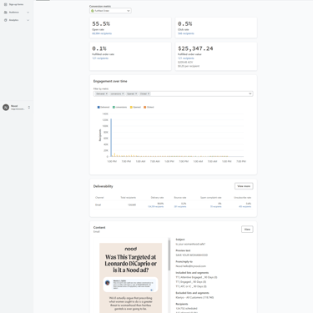Click the Nood hello@mynood.com sender text
Screen dimensions: 313x313
tap(190, 266)
